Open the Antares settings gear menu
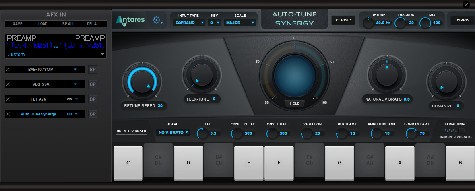 tap(157, 21)
